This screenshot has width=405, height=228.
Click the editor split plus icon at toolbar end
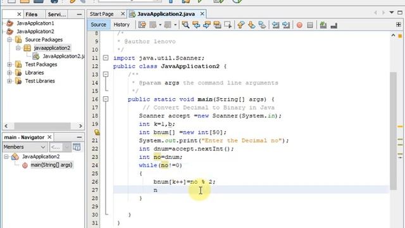[399, 25]
